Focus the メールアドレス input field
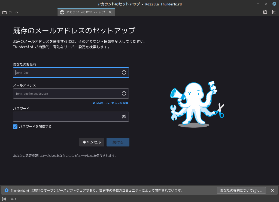Image resolution: width=279 pixels, height=202 pixels. [71, 94]
